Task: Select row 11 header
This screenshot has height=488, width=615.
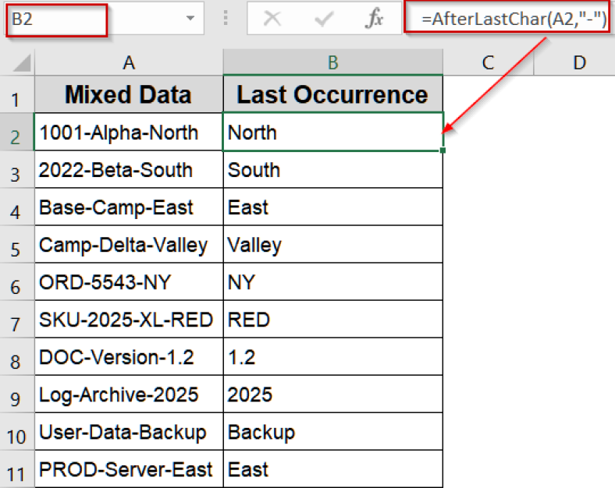Action: [16, 470]
